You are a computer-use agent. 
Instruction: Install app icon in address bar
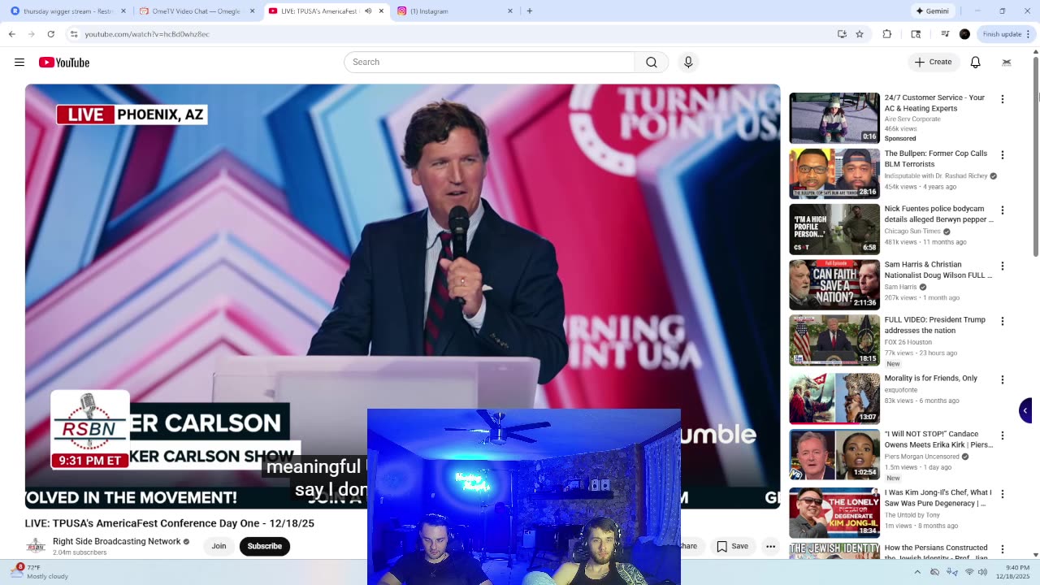click(842, 34)
